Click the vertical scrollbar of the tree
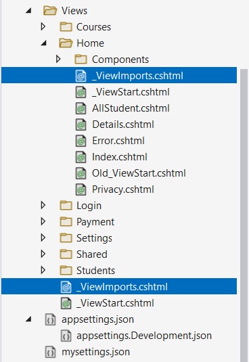 pos(244,214)
